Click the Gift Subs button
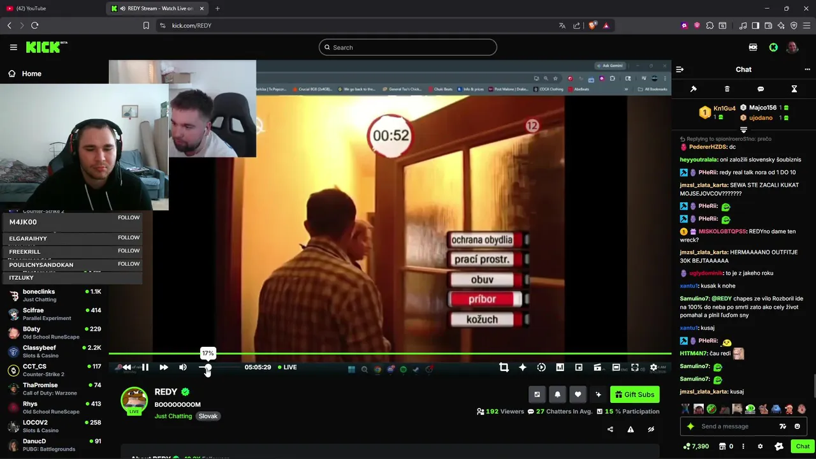The image size is (816, 459). [634, 395]
